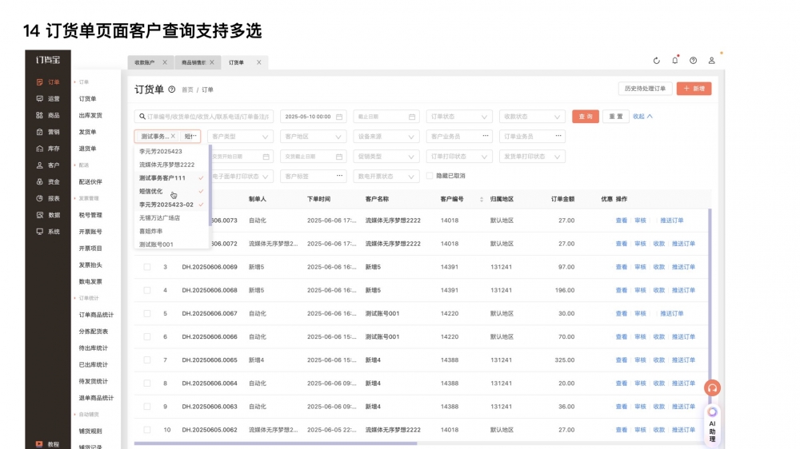Open the 促销类型 dropdown
The image size is (800, 449).
[x=386, y=157]
